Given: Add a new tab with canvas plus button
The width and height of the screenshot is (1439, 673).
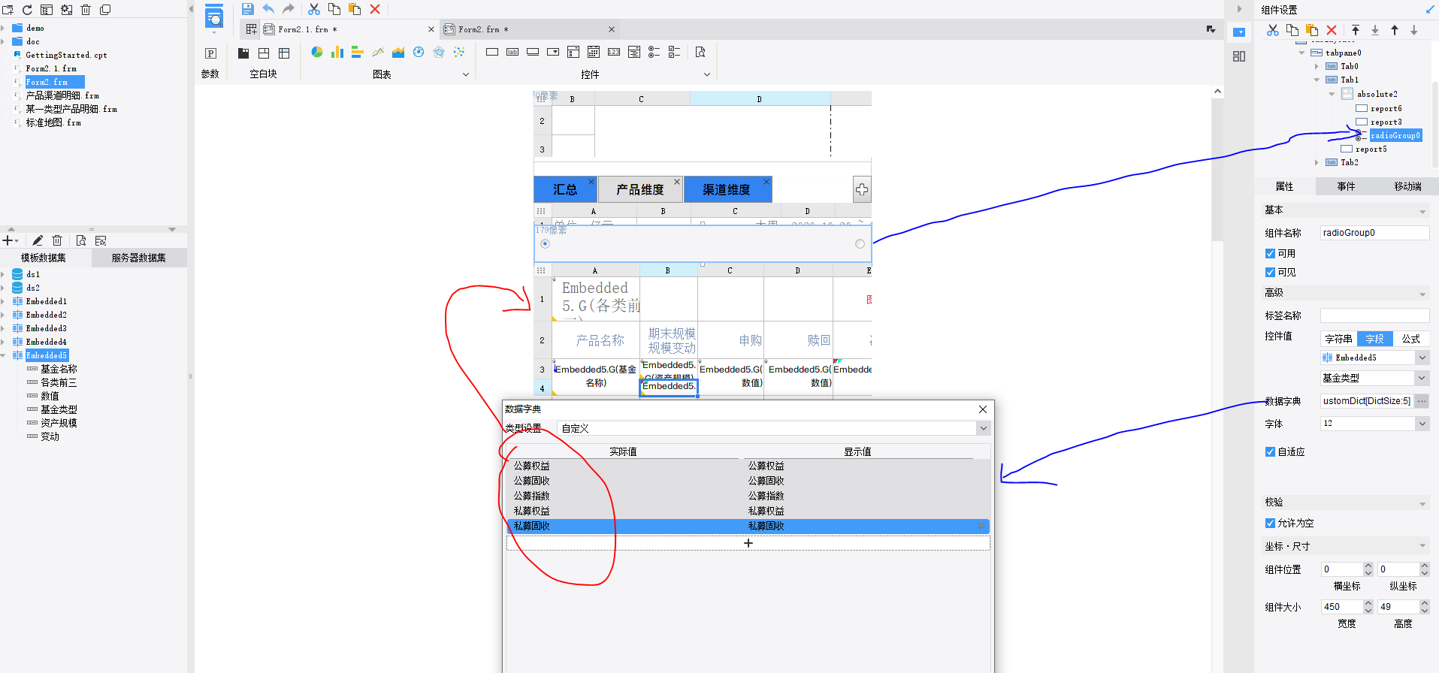Looking at the screenshot, I should (x=862, y=190).
